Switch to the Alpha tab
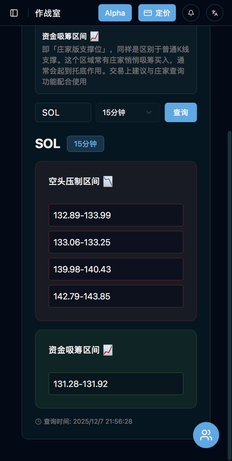The image size is (232, 461). [x=115, y=13]
